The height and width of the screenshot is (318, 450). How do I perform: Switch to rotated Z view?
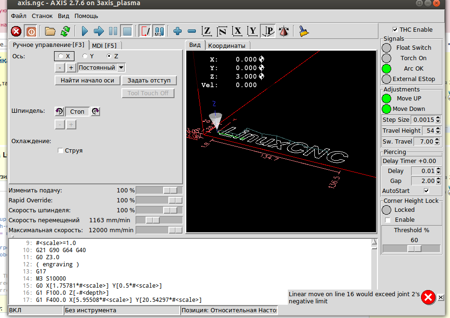221,31
